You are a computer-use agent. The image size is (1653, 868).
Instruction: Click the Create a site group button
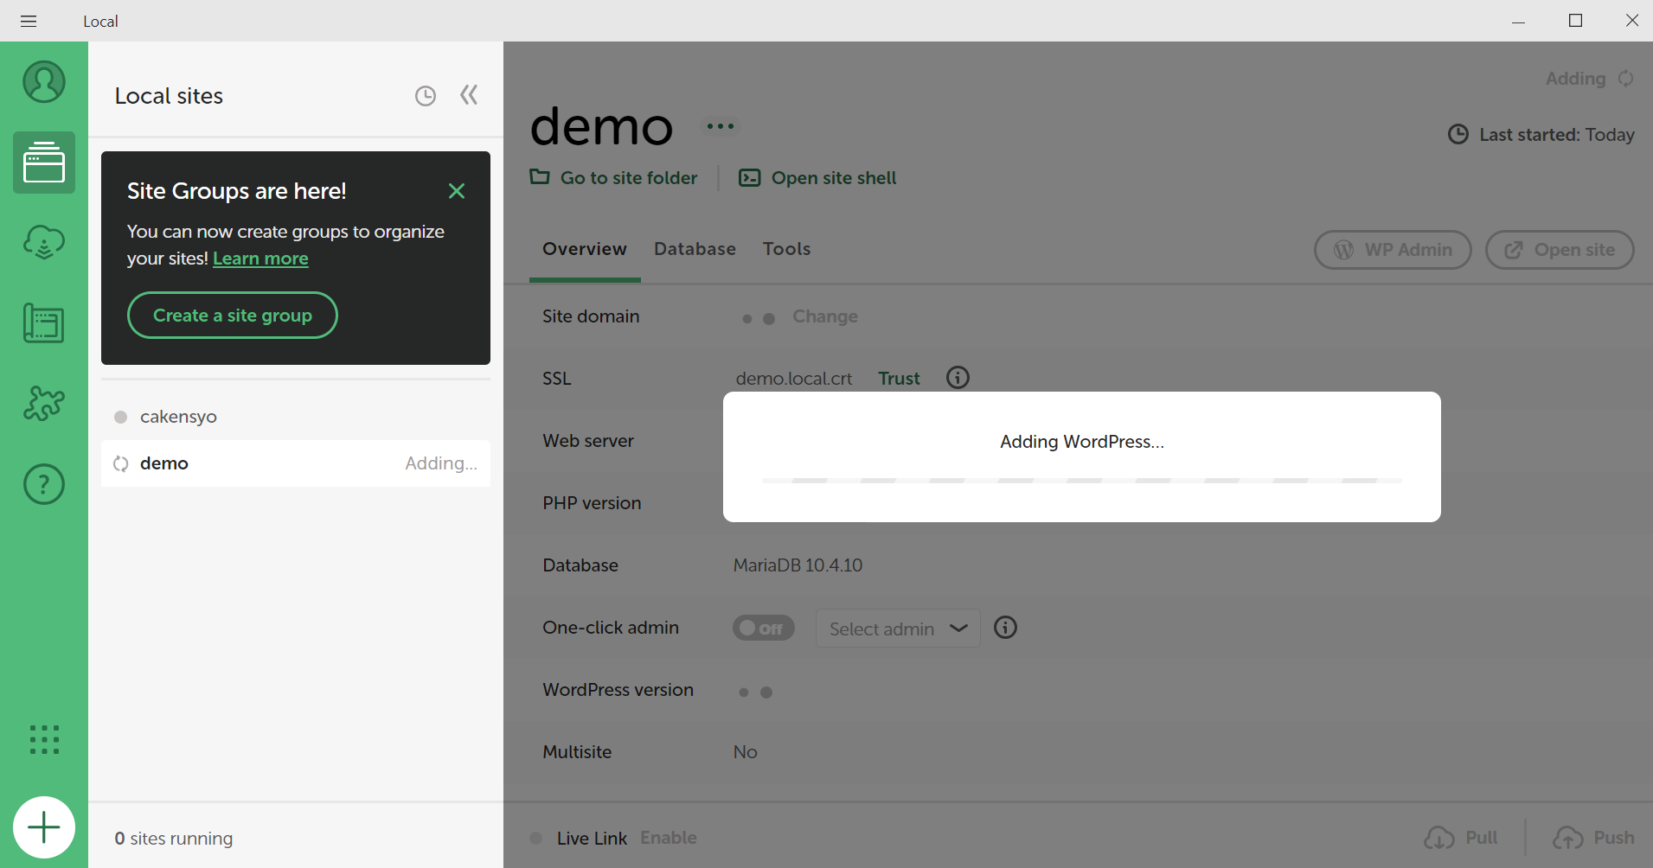[232, 315]
